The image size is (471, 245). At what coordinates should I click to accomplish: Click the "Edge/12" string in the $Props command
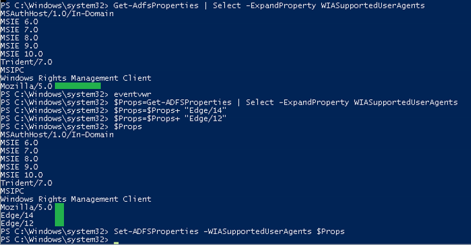click(205, 119)
